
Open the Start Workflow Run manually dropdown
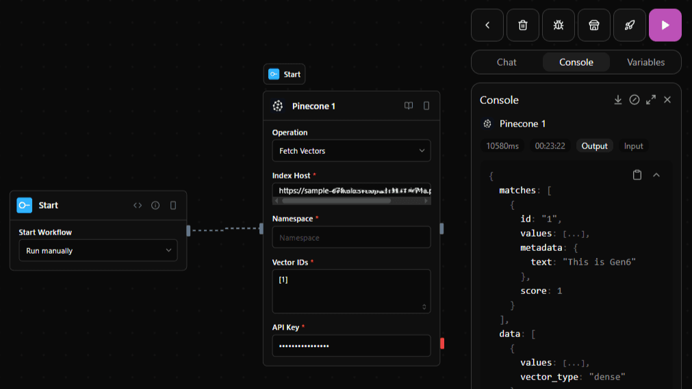tap(98, 251)
